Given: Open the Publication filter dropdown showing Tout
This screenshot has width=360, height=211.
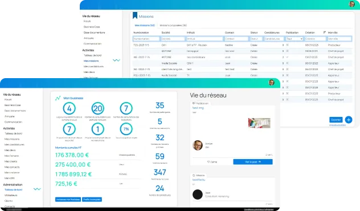Looking at the screenshot, I should [294, 39].
